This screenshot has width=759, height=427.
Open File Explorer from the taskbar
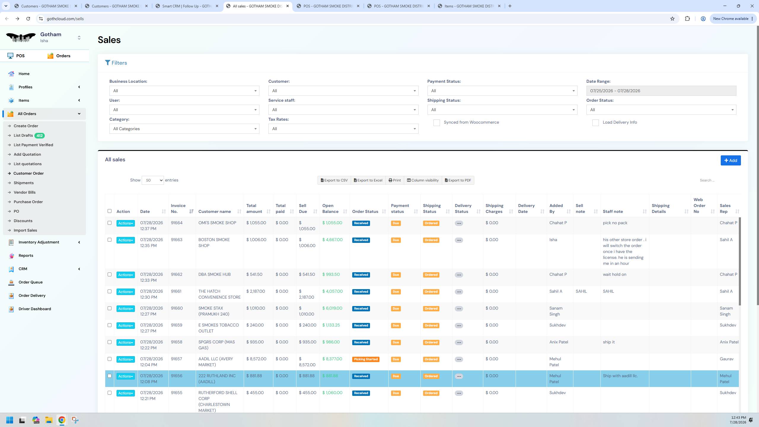pyautogui.click(x=49, y=420)
